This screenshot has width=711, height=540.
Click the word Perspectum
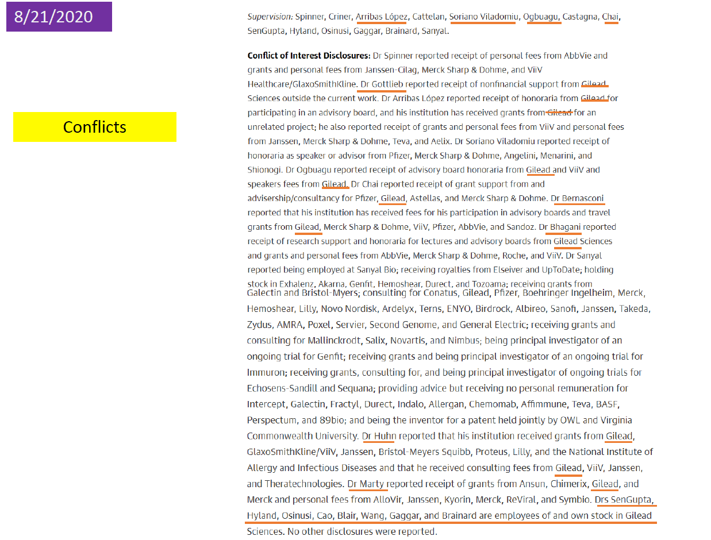272,420
